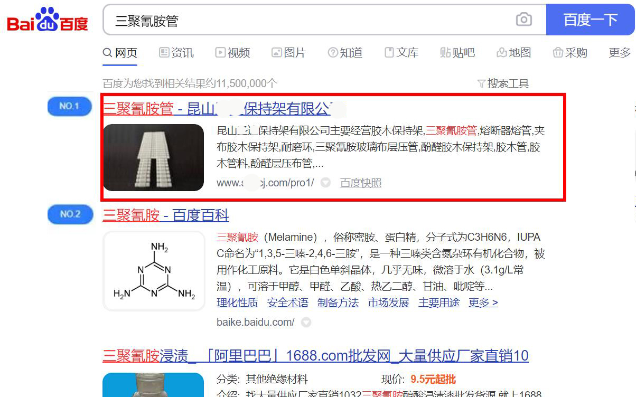Open 搜索工具 filter options
The height and width of the screenshot is (397, 636).
coord(503,83)
